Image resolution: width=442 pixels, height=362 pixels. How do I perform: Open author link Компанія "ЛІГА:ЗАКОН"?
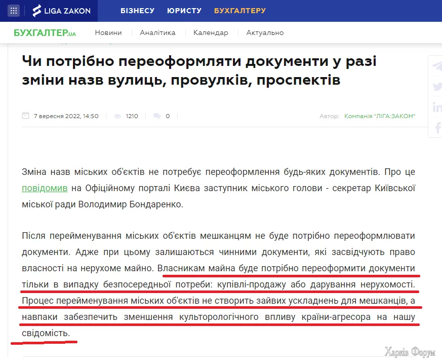(380, 116)
